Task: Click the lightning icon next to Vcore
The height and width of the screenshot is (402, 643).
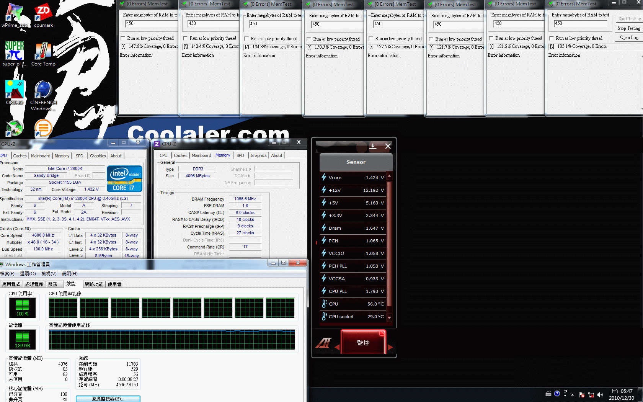Action: coord(324,177)
